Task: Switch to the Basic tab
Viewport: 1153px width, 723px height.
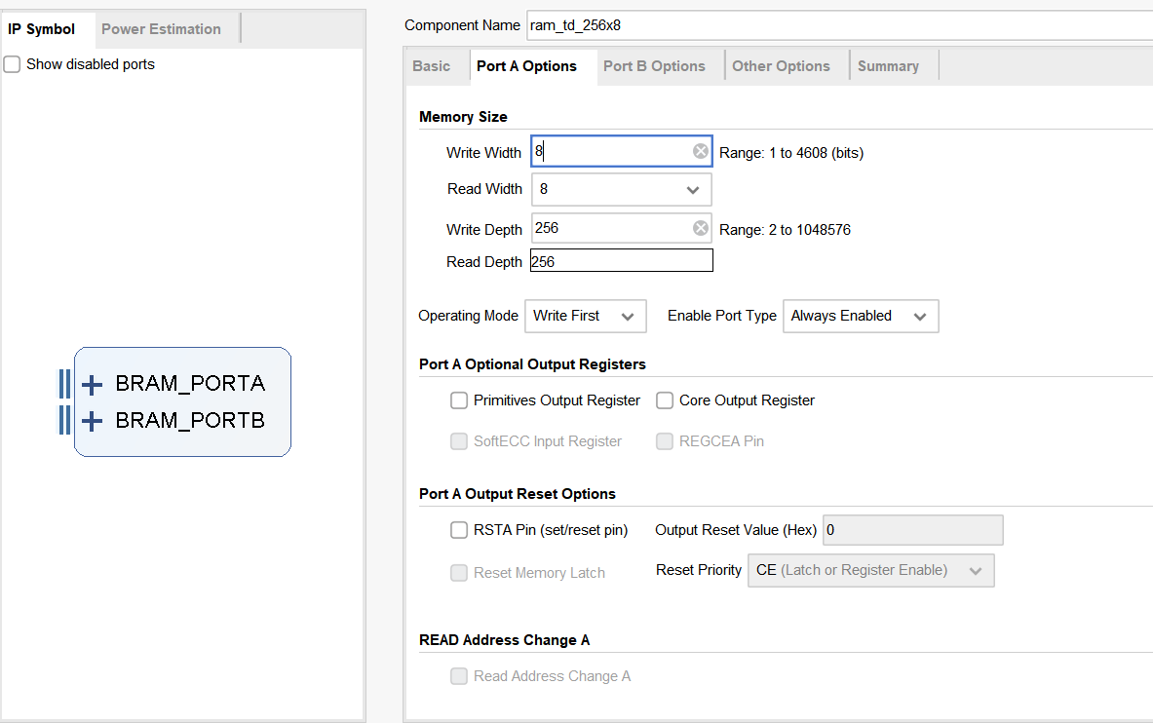Action: tap(432, 66)
